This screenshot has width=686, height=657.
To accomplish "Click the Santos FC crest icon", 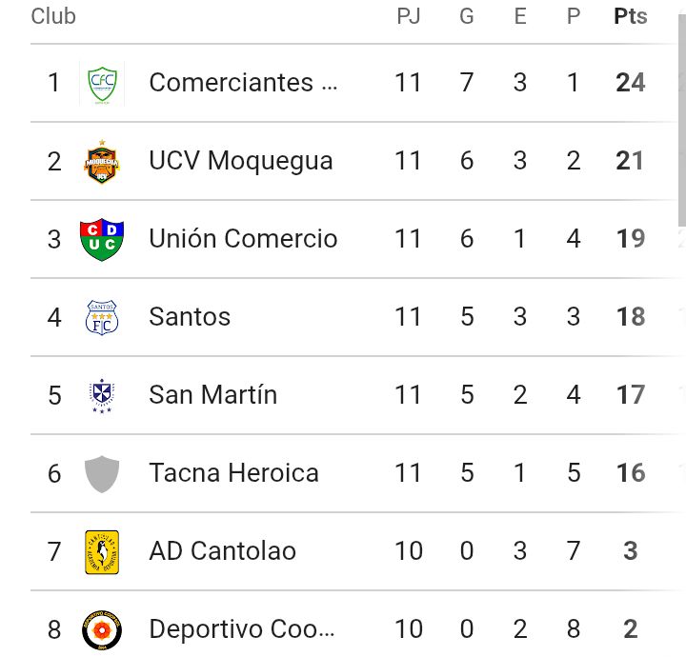I will coord(102,317).
